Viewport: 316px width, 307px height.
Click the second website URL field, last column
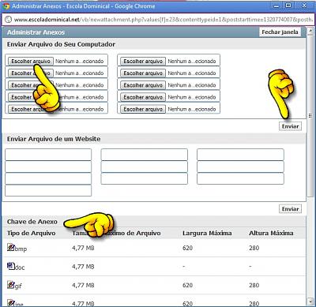[240, 167]
